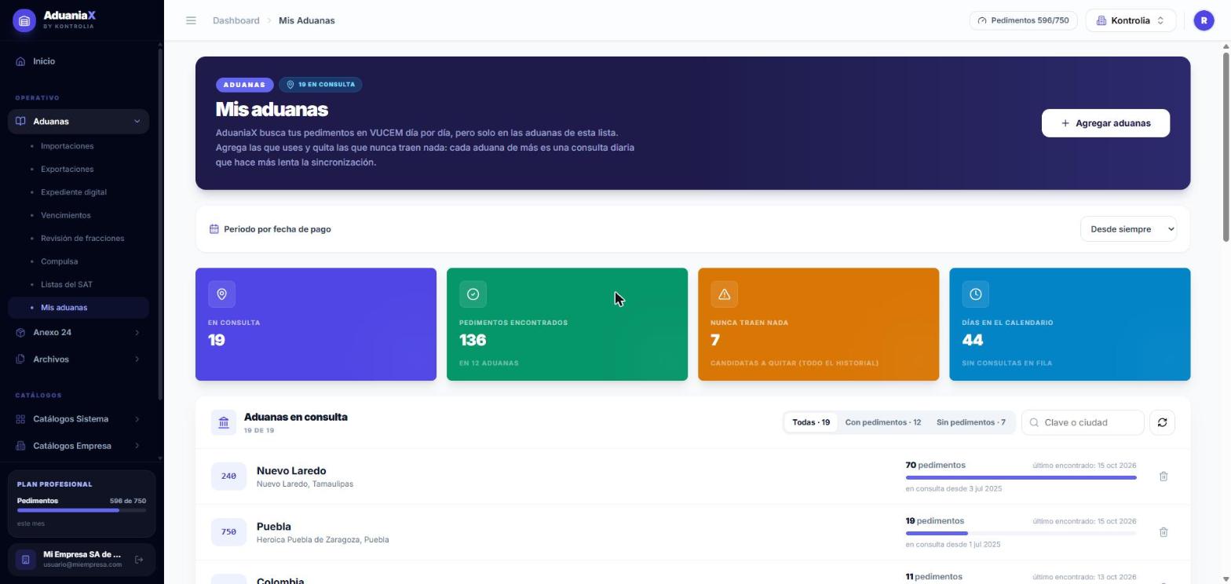Image resolution: width=1231 pixels, height=584 pixels.
Task: Expand the Catálogos Empresa section
Action: (x=79, y=446)
